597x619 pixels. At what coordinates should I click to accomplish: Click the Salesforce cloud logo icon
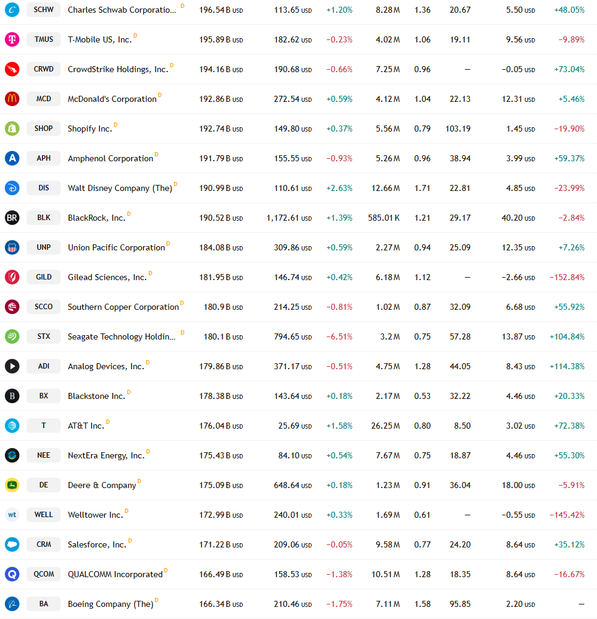click(12, 544)
